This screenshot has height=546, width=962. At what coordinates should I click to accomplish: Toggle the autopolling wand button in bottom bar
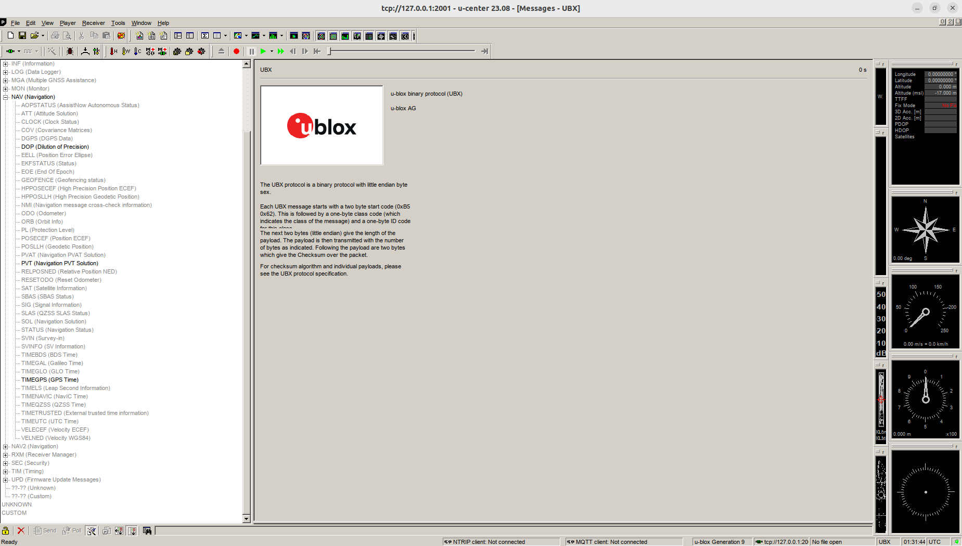click(x=92, y=530)
